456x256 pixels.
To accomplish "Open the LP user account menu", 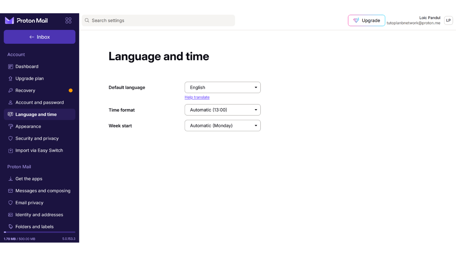I will 448,21.
